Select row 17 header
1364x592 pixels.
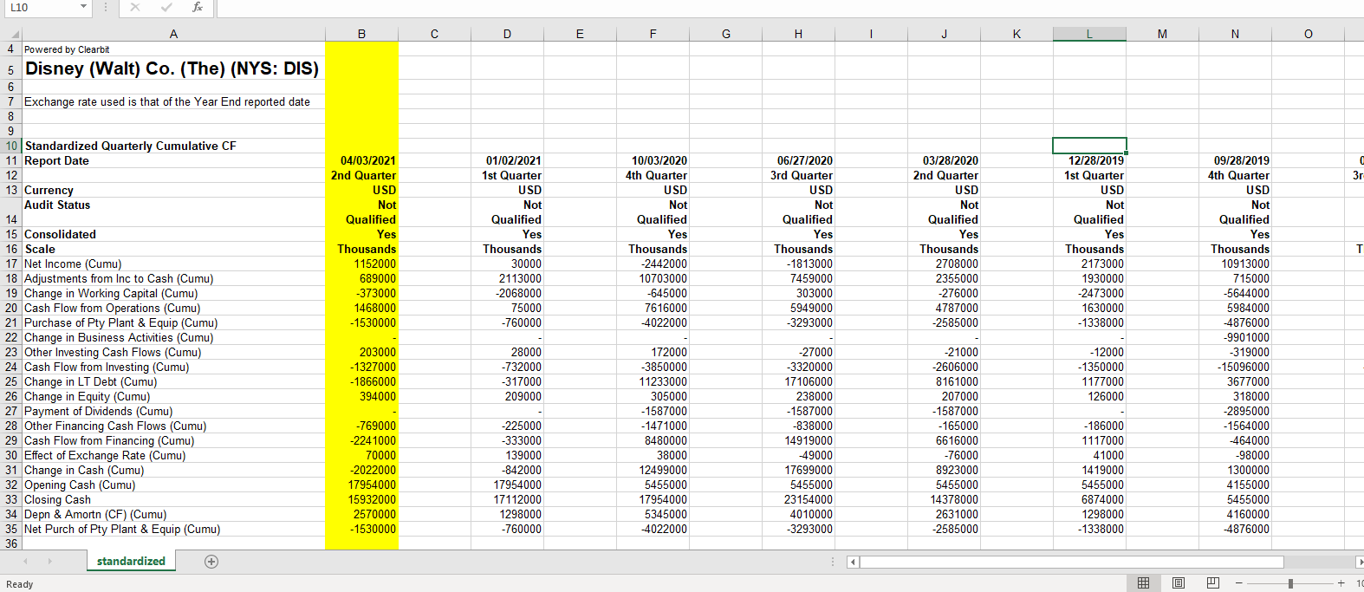(10, 263)
